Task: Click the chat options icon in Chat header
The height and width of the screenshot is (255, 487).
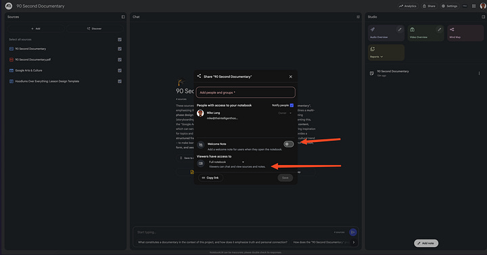Action: pos(358,17)
